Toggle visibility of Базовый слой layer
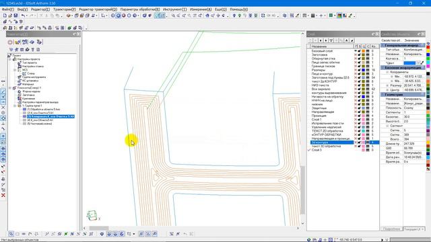Image resolution: width=431 pixels, height=242 pixels. pos(356,51)
